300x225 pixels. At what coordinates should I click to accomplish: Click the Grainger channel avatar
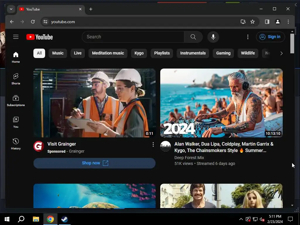pos(38,146)
